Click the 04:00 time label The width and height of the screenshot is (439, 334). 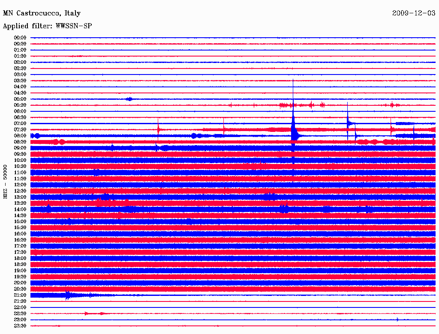(x=20, y=87)
